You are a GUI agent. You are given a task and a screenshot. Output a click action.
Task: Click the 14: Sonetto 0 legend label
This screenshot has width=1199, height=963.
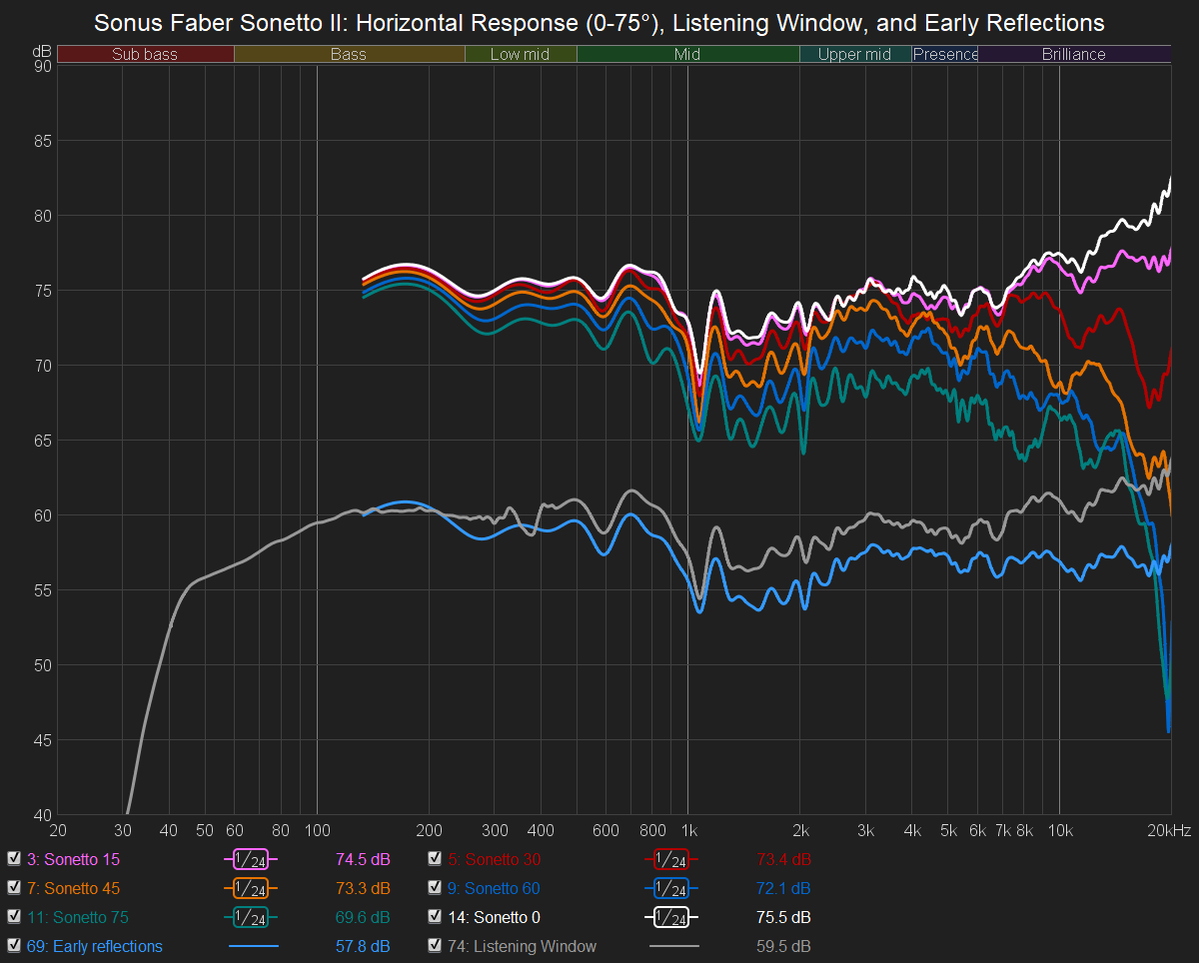click(x=495, y=917)
